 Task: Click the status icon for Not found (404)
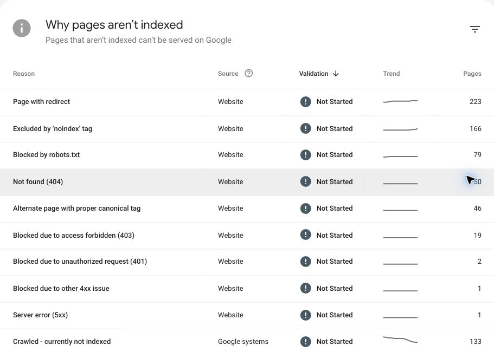(x=306, y=181)
